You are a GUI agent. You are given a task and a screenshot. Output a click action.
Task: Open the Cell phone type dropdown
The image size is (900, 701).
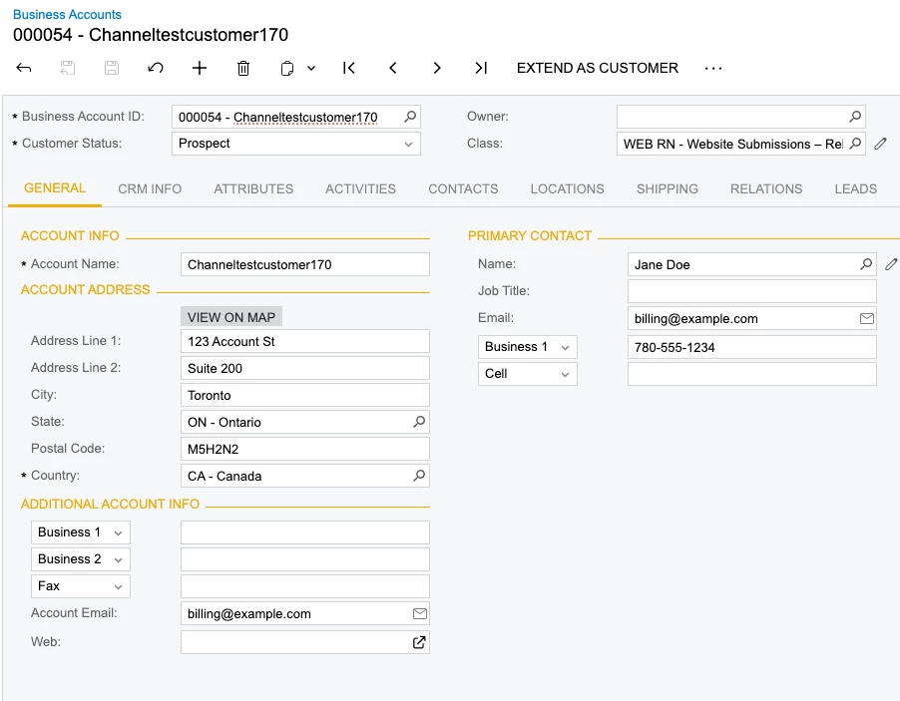tap(528, 374)
